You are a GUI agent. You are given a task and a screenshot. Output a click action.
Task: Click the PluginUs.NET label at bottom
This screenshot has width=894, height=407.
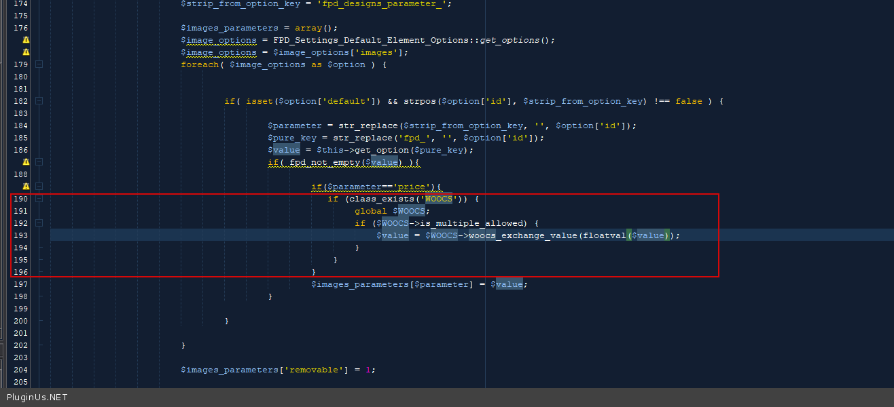click(37, 398)
